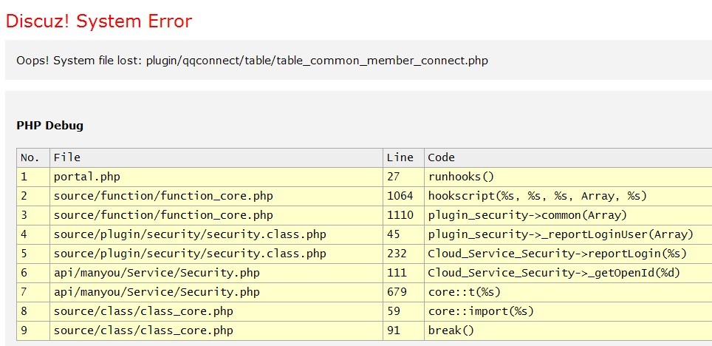This screenshot has width=712, height=346.
Task: Click the Line column header
Action: pyautogui.click(x=403, y=157)
